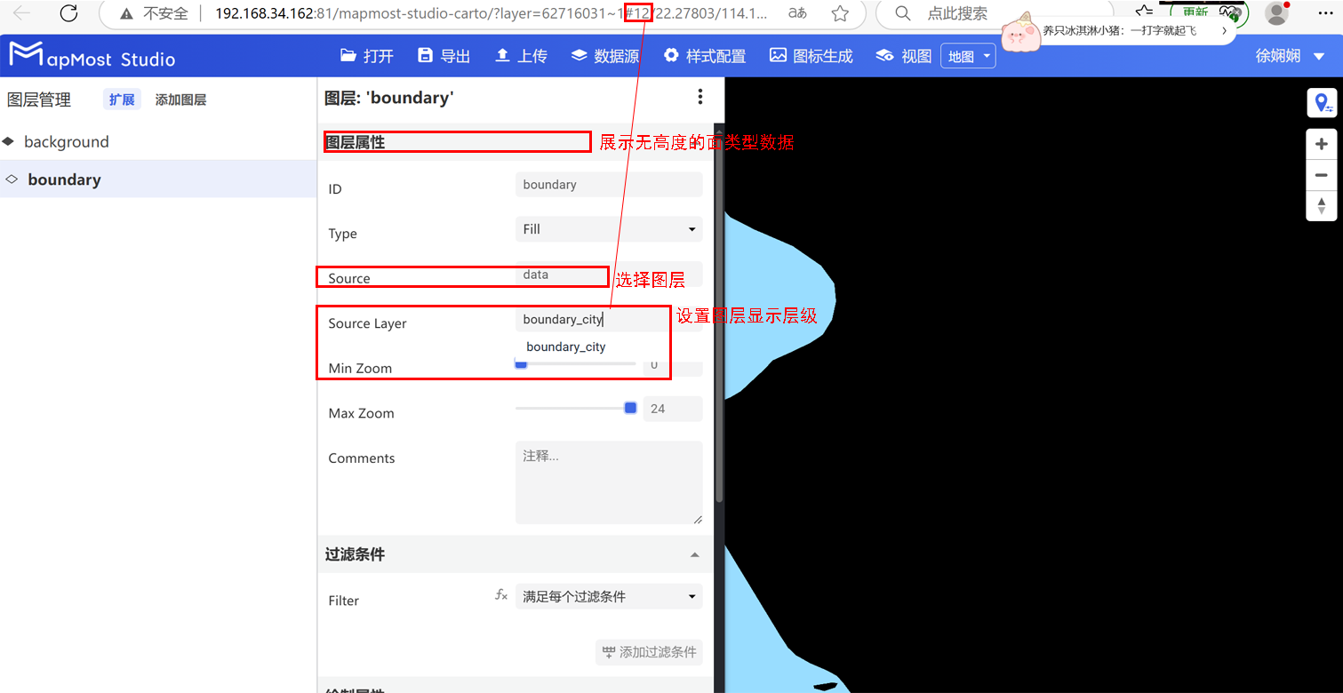Open the Filter condition dropdown
This screenshot has width=1343, height=693.
608,596
